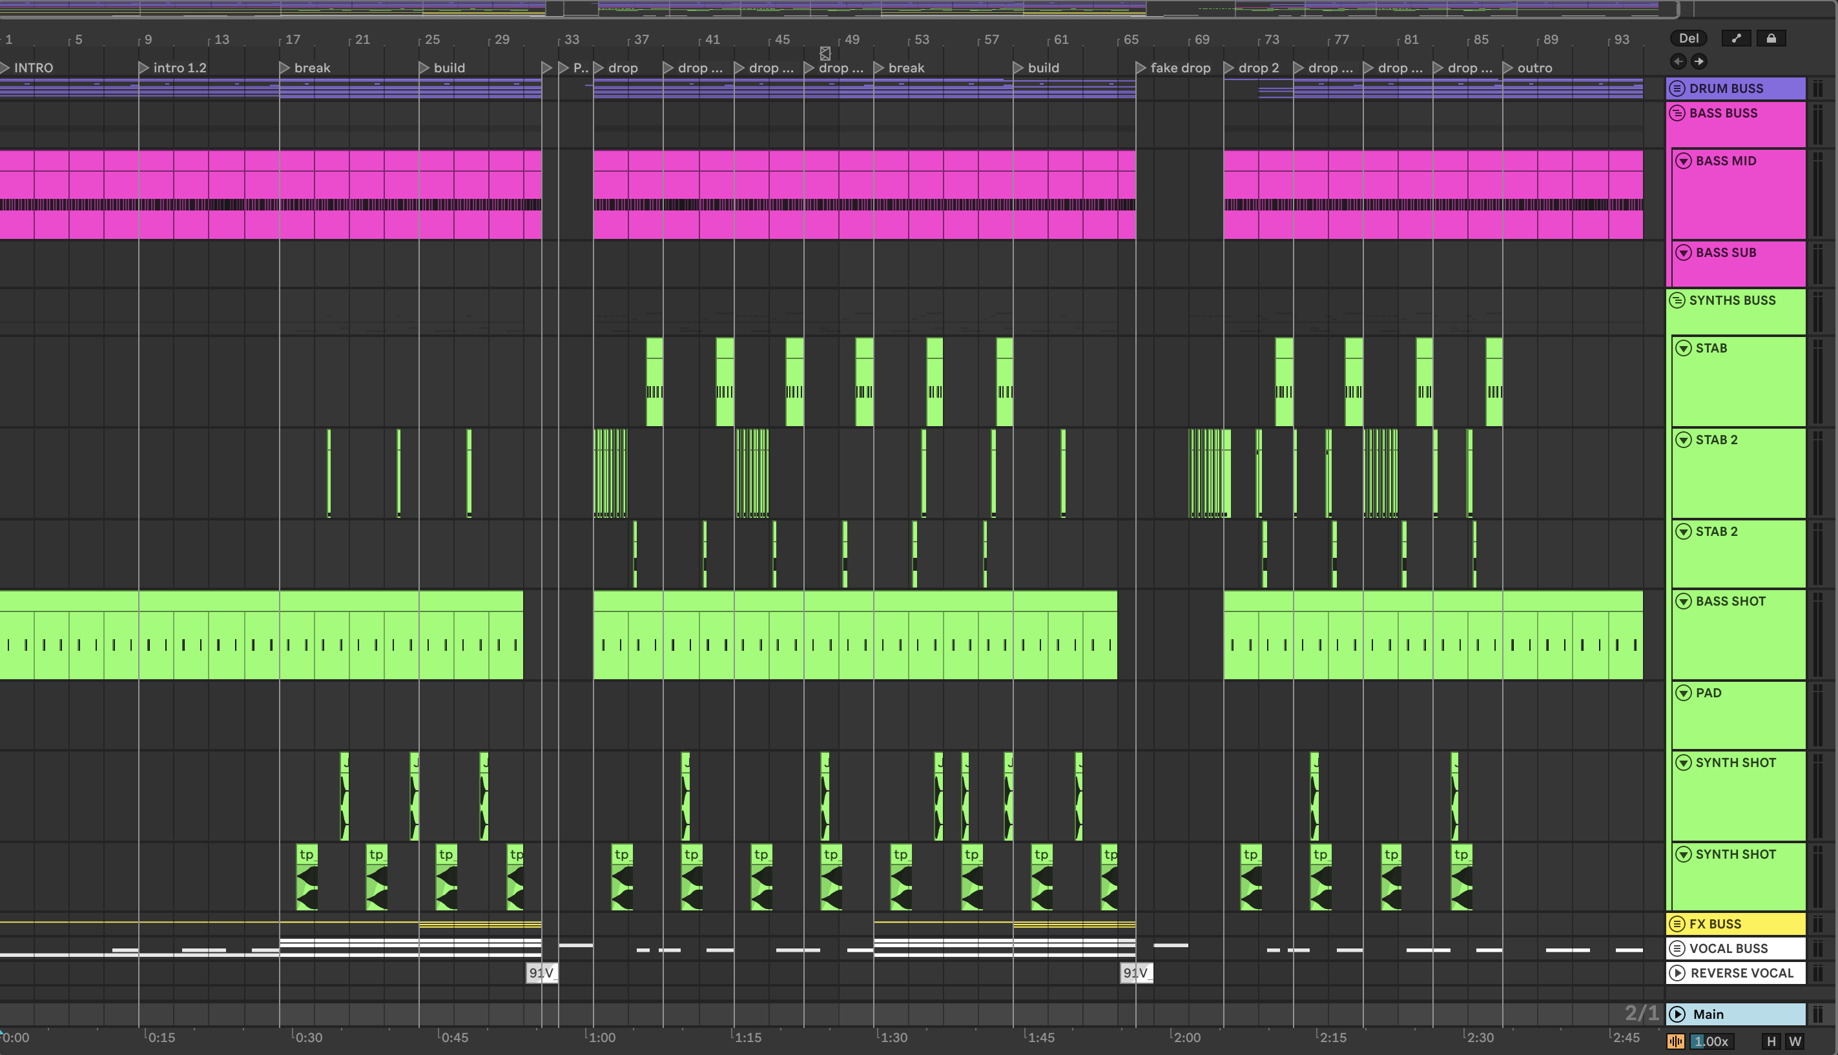1838x1055 pixels.
Task: Select the BASS SHOT track name
Action: point(1731,601)
